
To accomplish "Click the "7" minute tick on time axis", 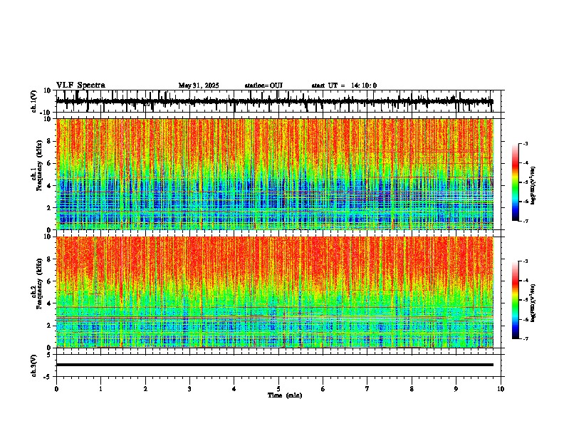I will coord(367,389).
